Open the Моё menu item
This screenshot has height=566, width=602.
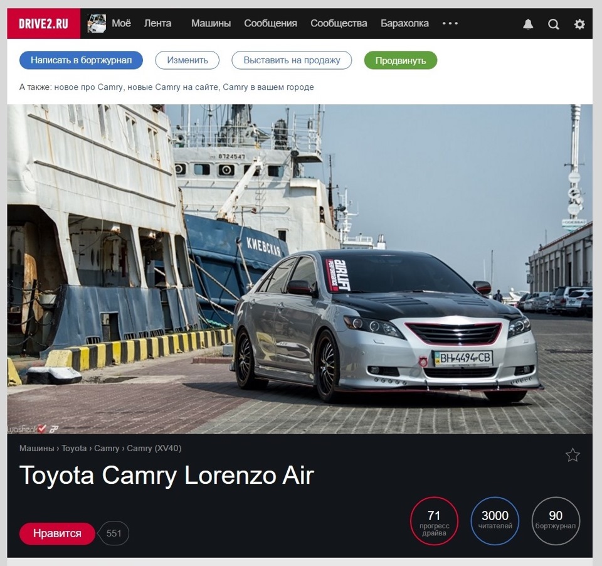pos(121,23)
